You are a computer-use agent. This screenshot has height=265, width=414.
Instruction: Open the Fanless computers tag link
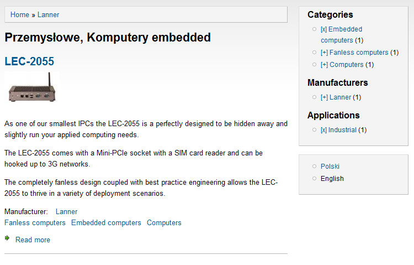tap(35, 223)
